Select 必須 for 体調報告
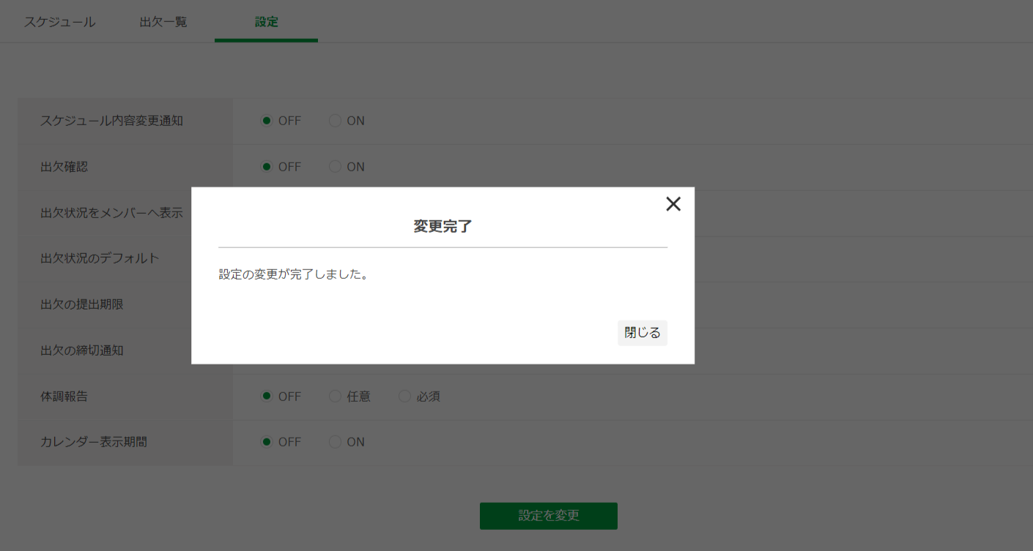 404,396
